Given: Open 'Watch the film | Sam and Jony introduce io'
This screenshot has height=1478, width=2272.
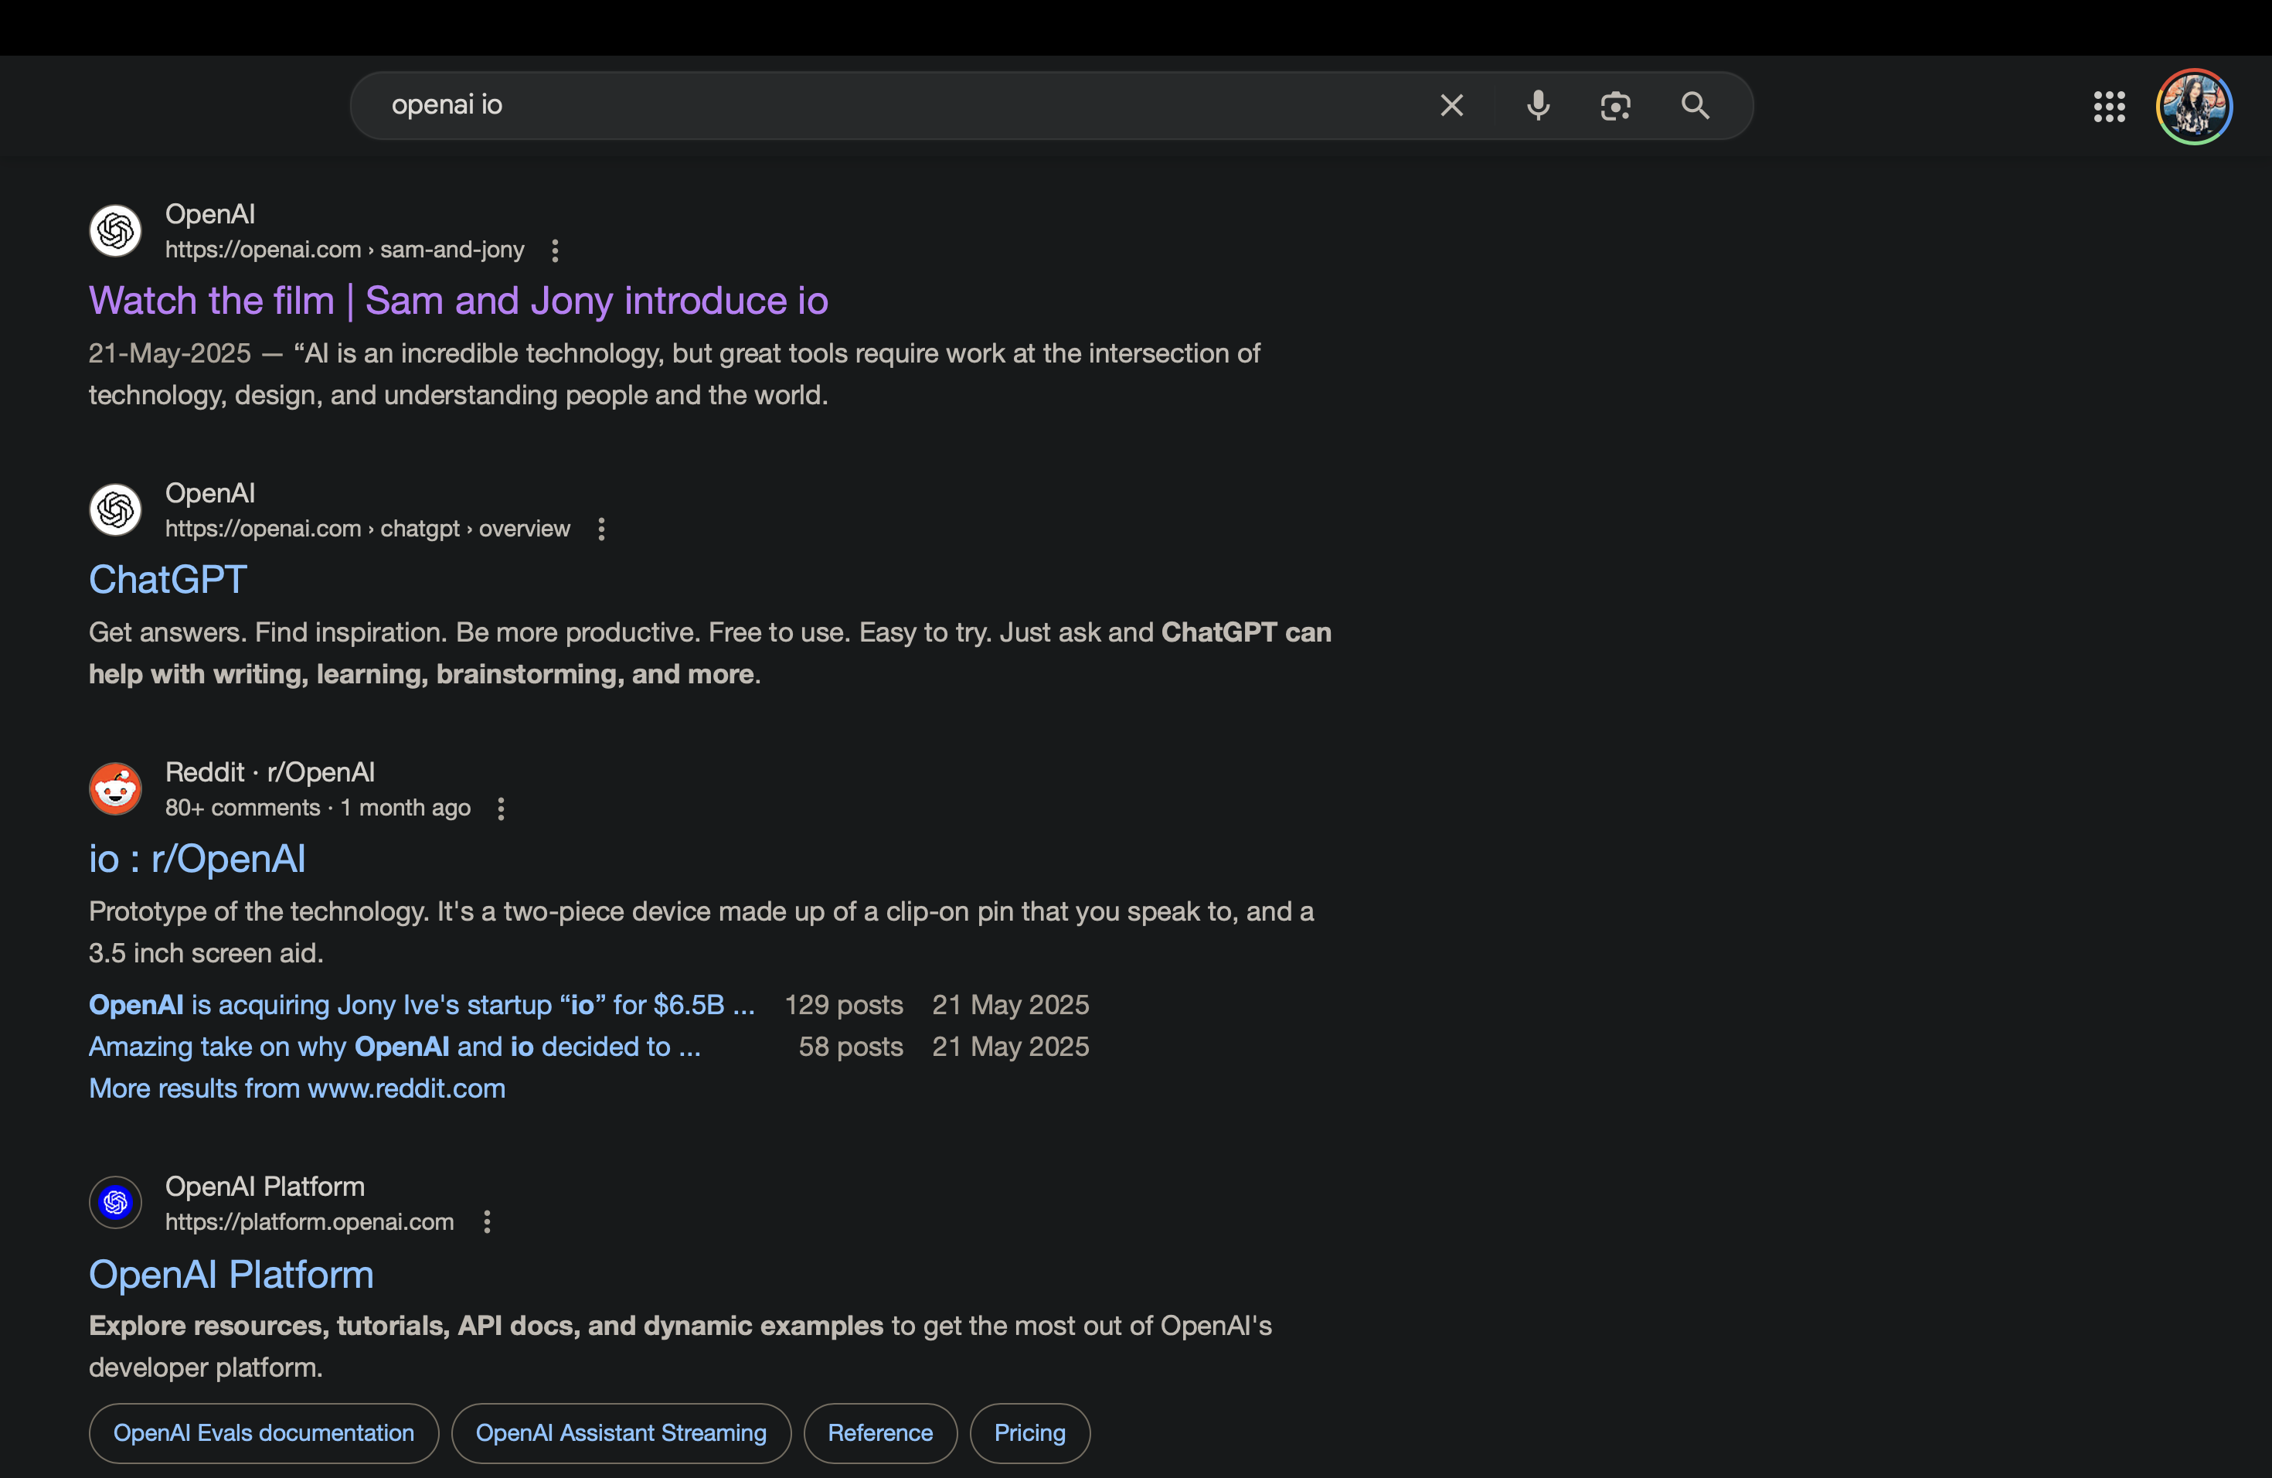Looking at the screenshot, I should [458, 301].
